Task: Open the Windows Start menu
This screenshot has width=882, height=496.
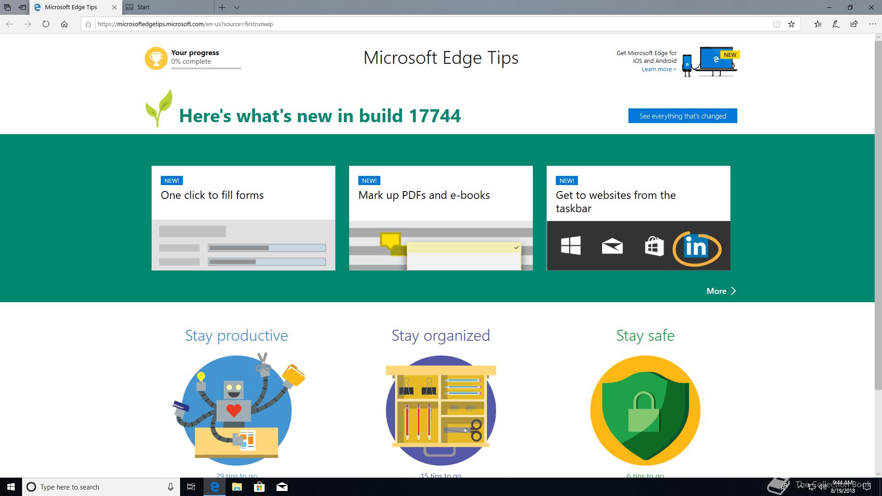Action: 11,487
